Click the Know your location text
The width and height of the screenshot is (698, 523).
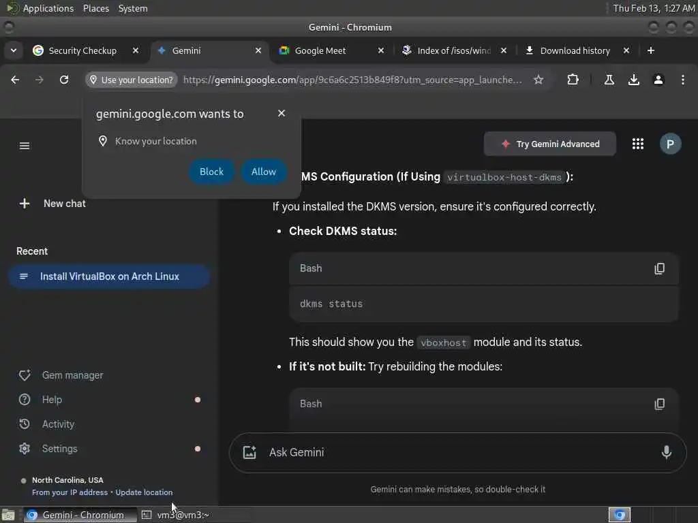point(156,141)
